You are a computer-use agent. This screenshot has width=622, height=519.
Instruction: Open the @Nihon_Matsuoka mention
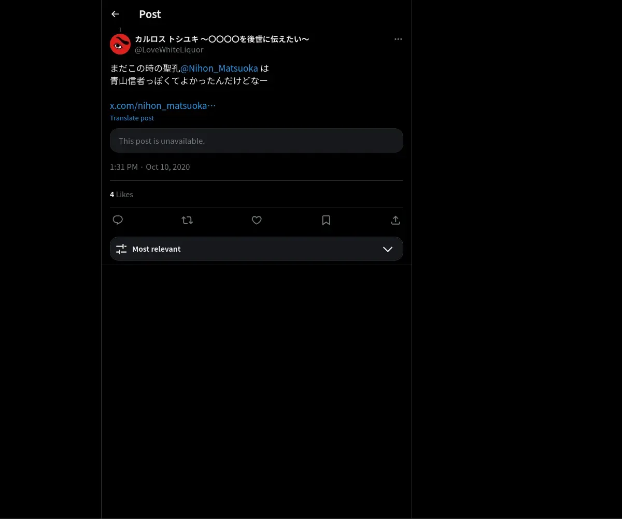(219, 69)
